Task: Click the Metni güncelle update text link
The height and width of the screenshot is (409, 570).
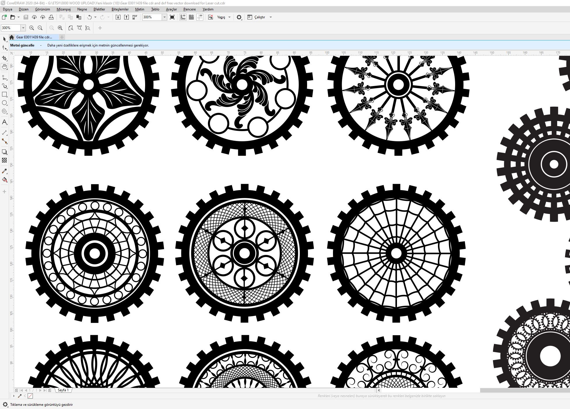Action: [22, 45]
